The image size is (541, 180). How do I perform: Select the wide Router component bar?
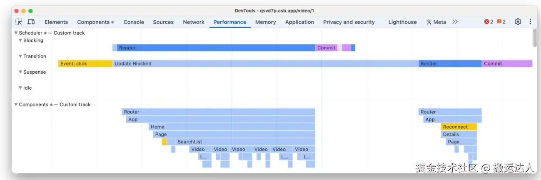coord(218,112)
